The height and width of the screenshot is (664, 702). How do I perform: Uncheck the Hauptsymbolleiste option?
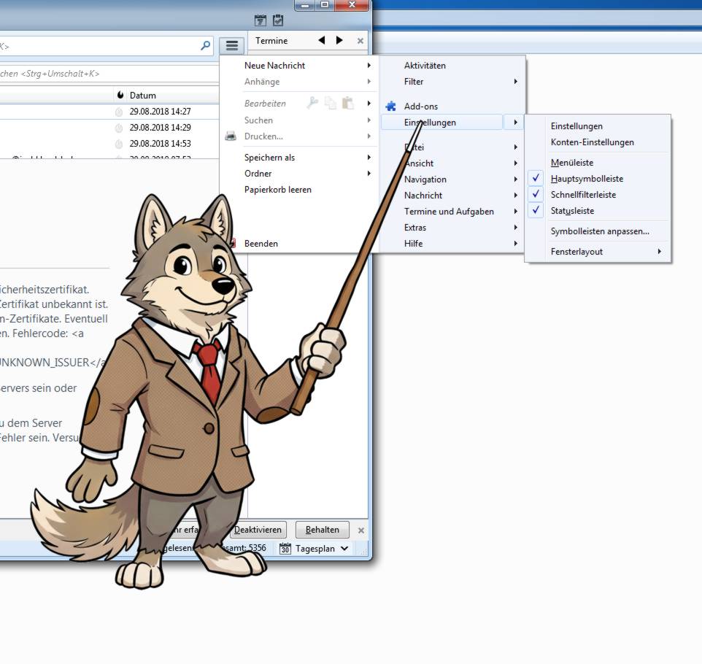coord(587,179)
